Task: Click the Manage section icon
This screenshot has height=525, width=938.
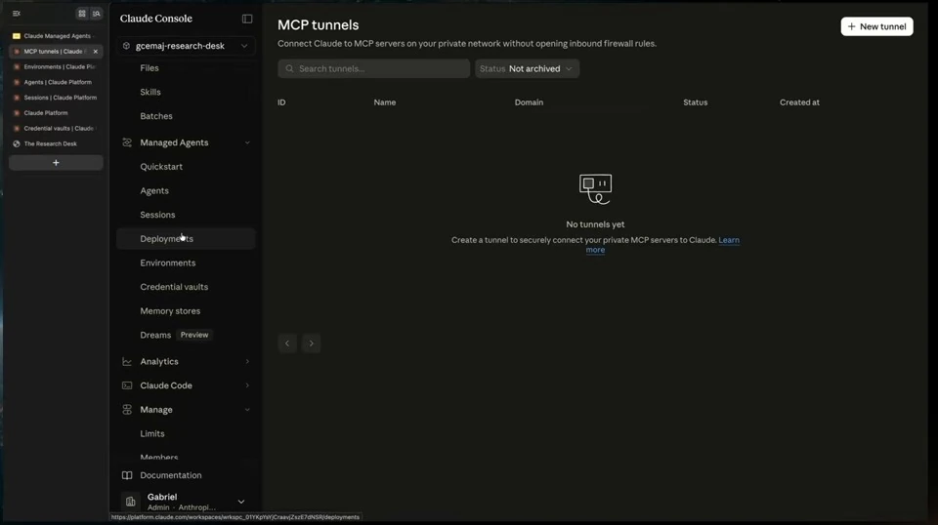Action: click(x=127, y=410)
